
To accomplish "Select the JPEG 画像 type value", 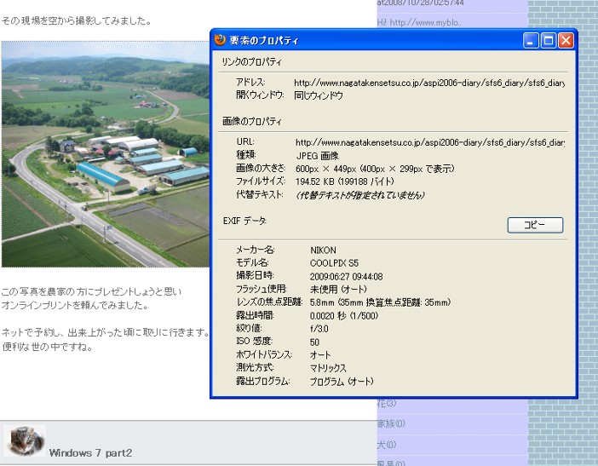I will point(317,156).
